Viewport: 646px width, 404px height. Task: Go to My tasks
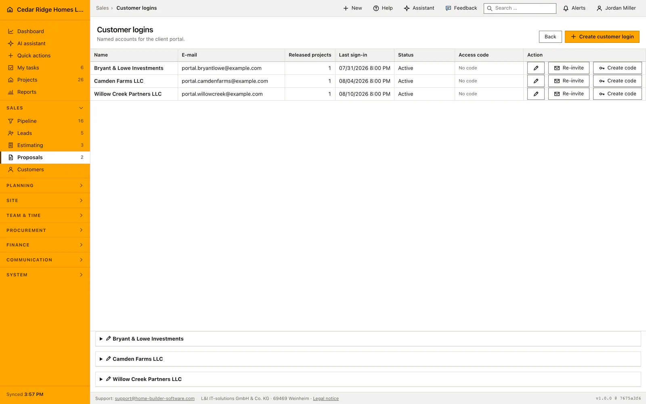(x=45, y=67)
